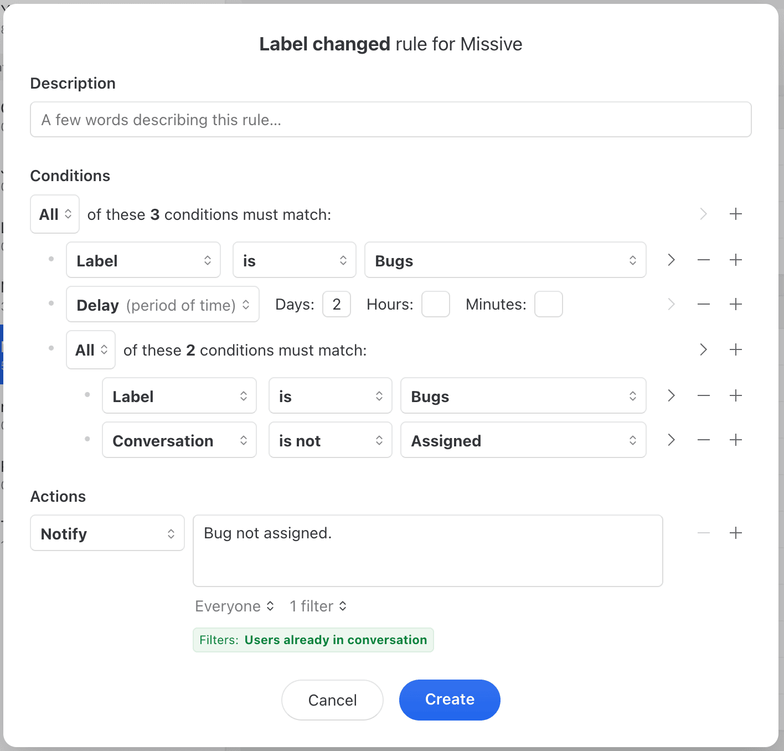Screen dimensions: 784x751
Task: Open the Assigned value dropdown
Action: [523, 440]
